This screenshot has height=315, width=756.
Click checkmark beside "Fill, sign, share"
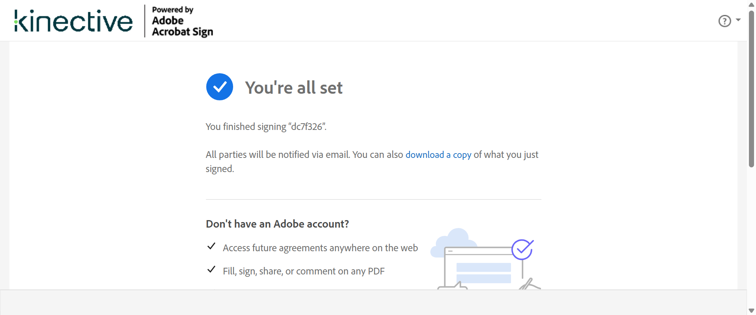tap(211, 270)
